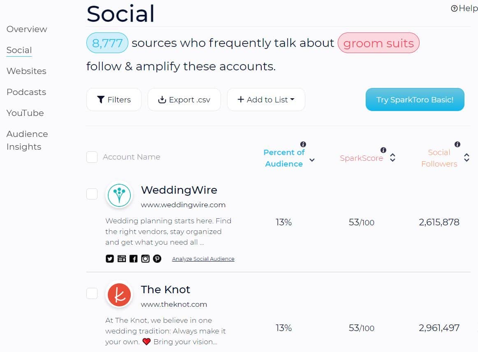
Task: Go to Podcasts in sidebar
Action: pyautogui.click(x=26, y=92)
